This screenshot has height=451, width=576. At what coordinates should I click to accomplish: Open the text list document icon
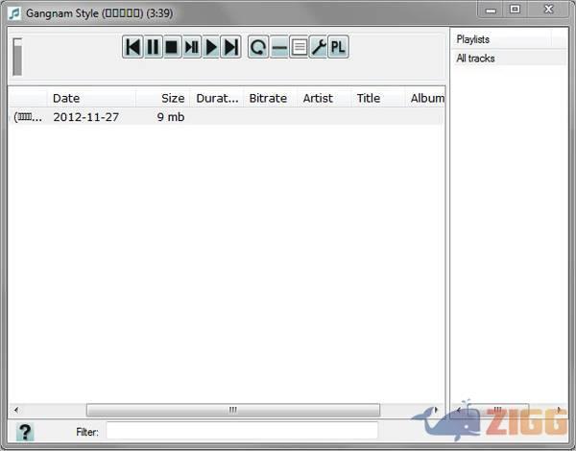pos(299,47)
